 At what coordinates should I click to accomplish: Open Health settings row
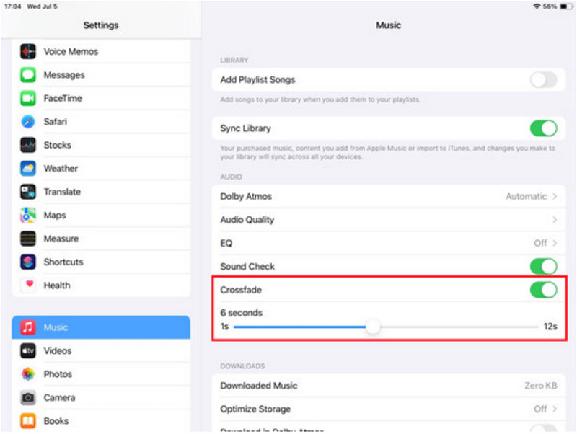click(101, 285)
